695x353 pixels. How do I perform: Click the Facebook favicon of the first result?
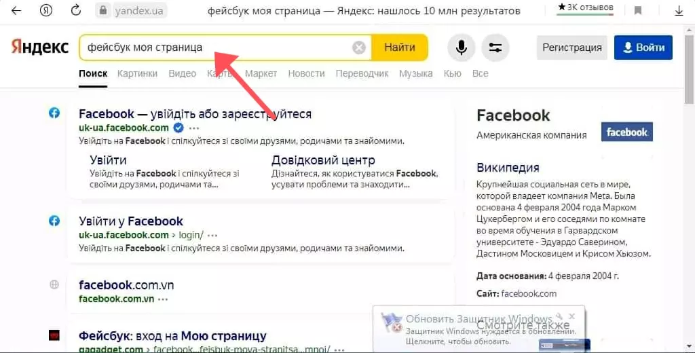tap(54, 113)
